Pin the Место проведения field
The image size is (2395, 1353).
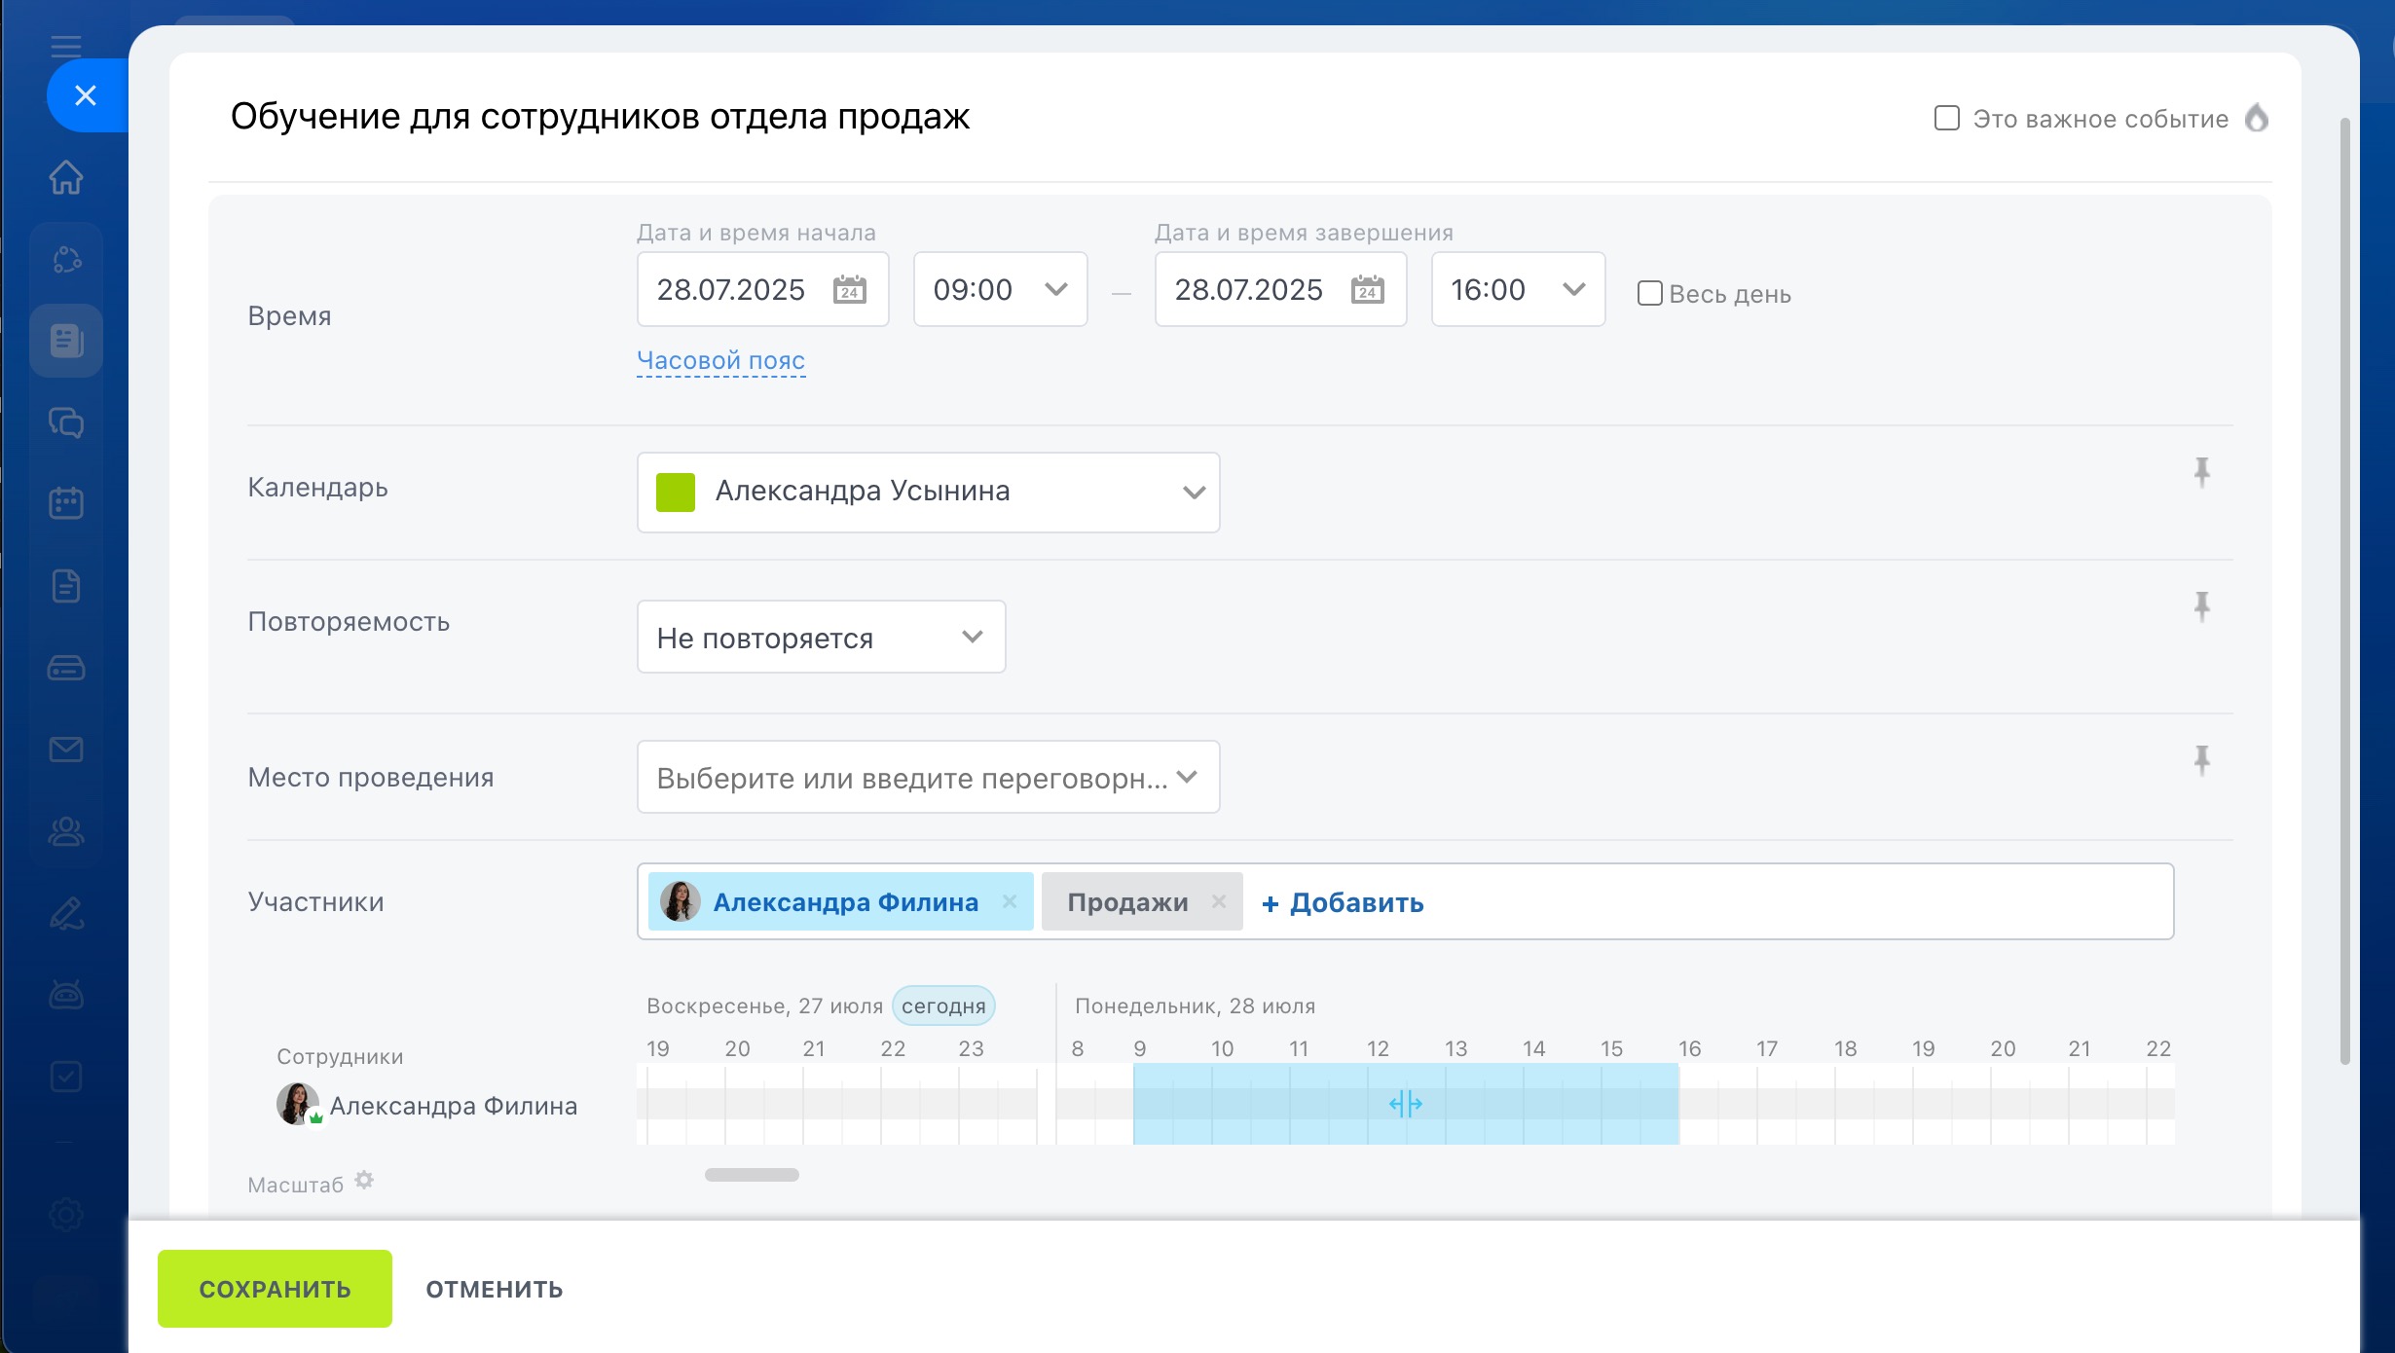2201,760
